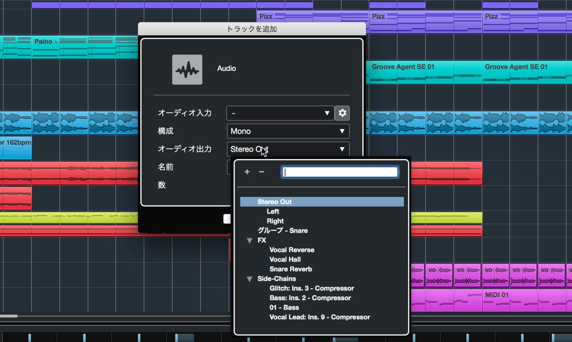Select Snare Reverb FX channel
The width and height of the screenshot is (572, 342).
[x=291, y=269]
